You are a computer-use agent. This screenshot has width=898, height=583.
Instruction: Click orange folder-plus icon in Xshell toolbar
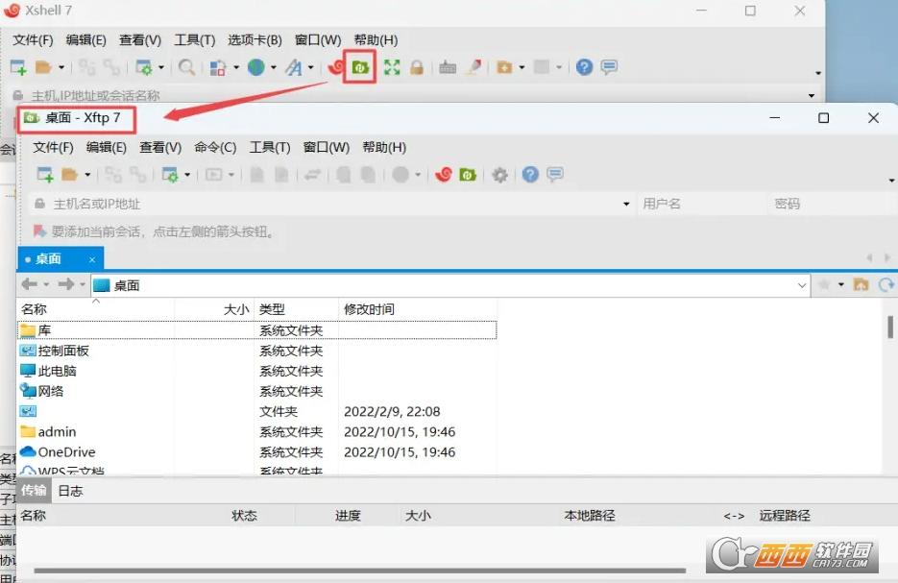click(504, 67)
